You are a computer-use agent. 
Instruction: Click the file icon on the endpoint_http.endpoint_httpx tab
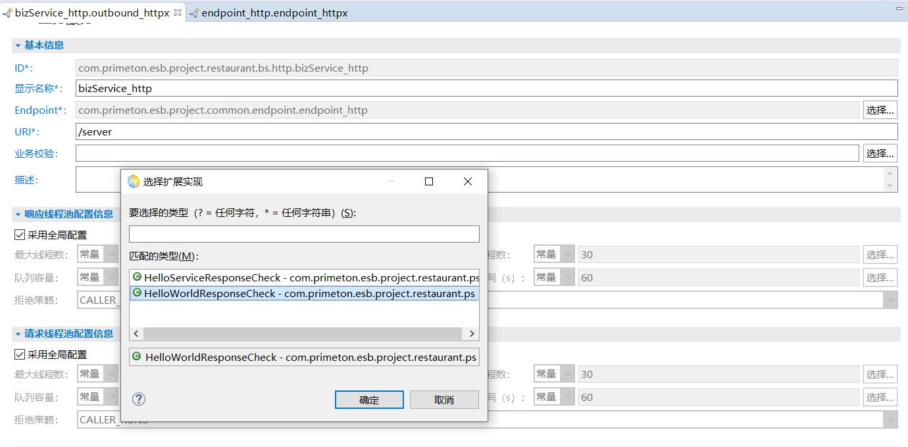194,13
